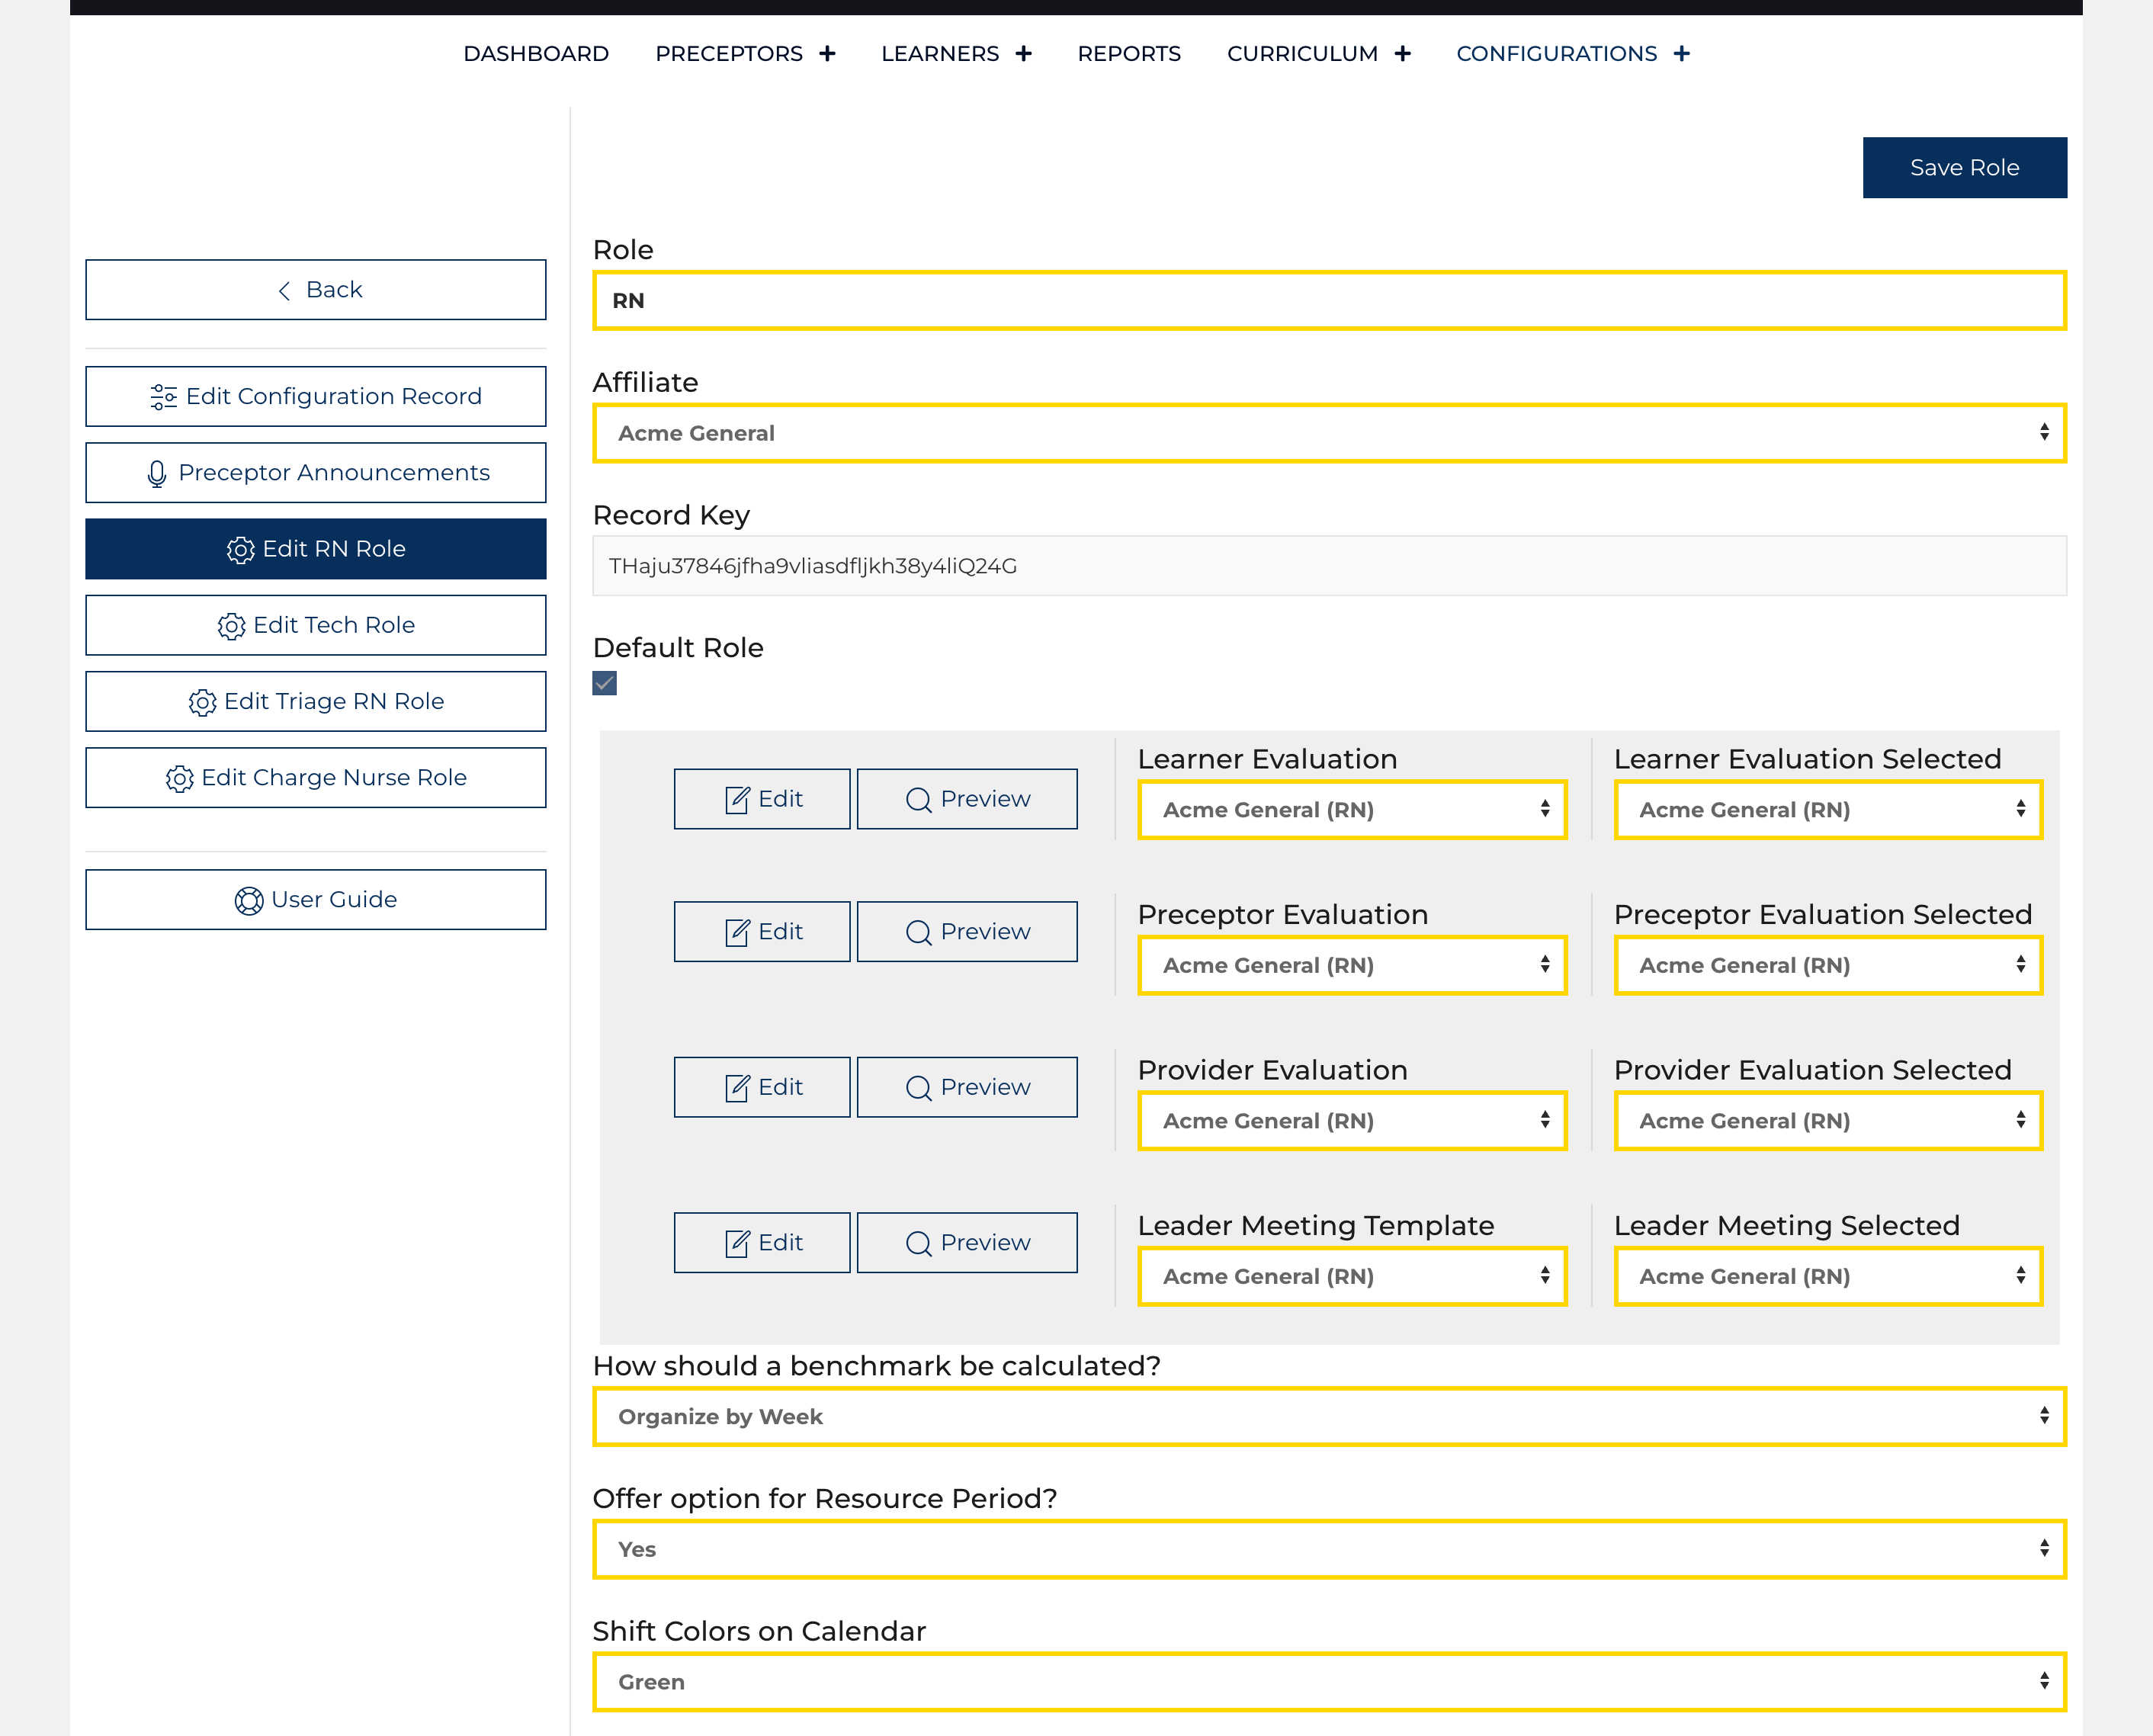Click the gear icon on Edit RN Role
Screen dimensions: 2153x1736
click(x=240, y=549)
